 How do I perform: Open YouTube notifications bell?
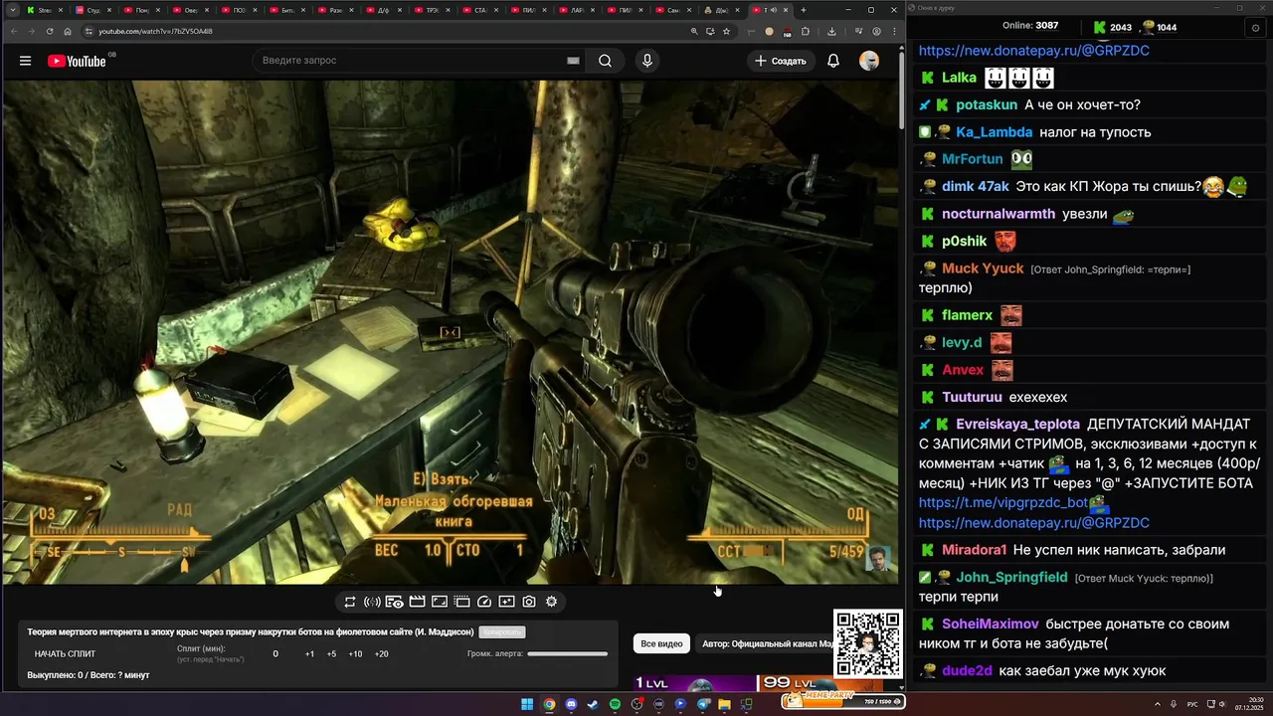pyautogui.click(x=833, y=61)
